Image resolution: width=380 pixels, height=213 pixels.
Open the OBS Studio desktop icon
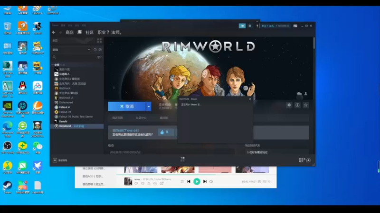8,148
